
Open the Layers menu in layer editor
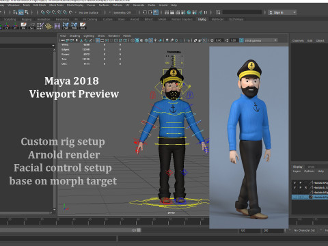(297, 172)
